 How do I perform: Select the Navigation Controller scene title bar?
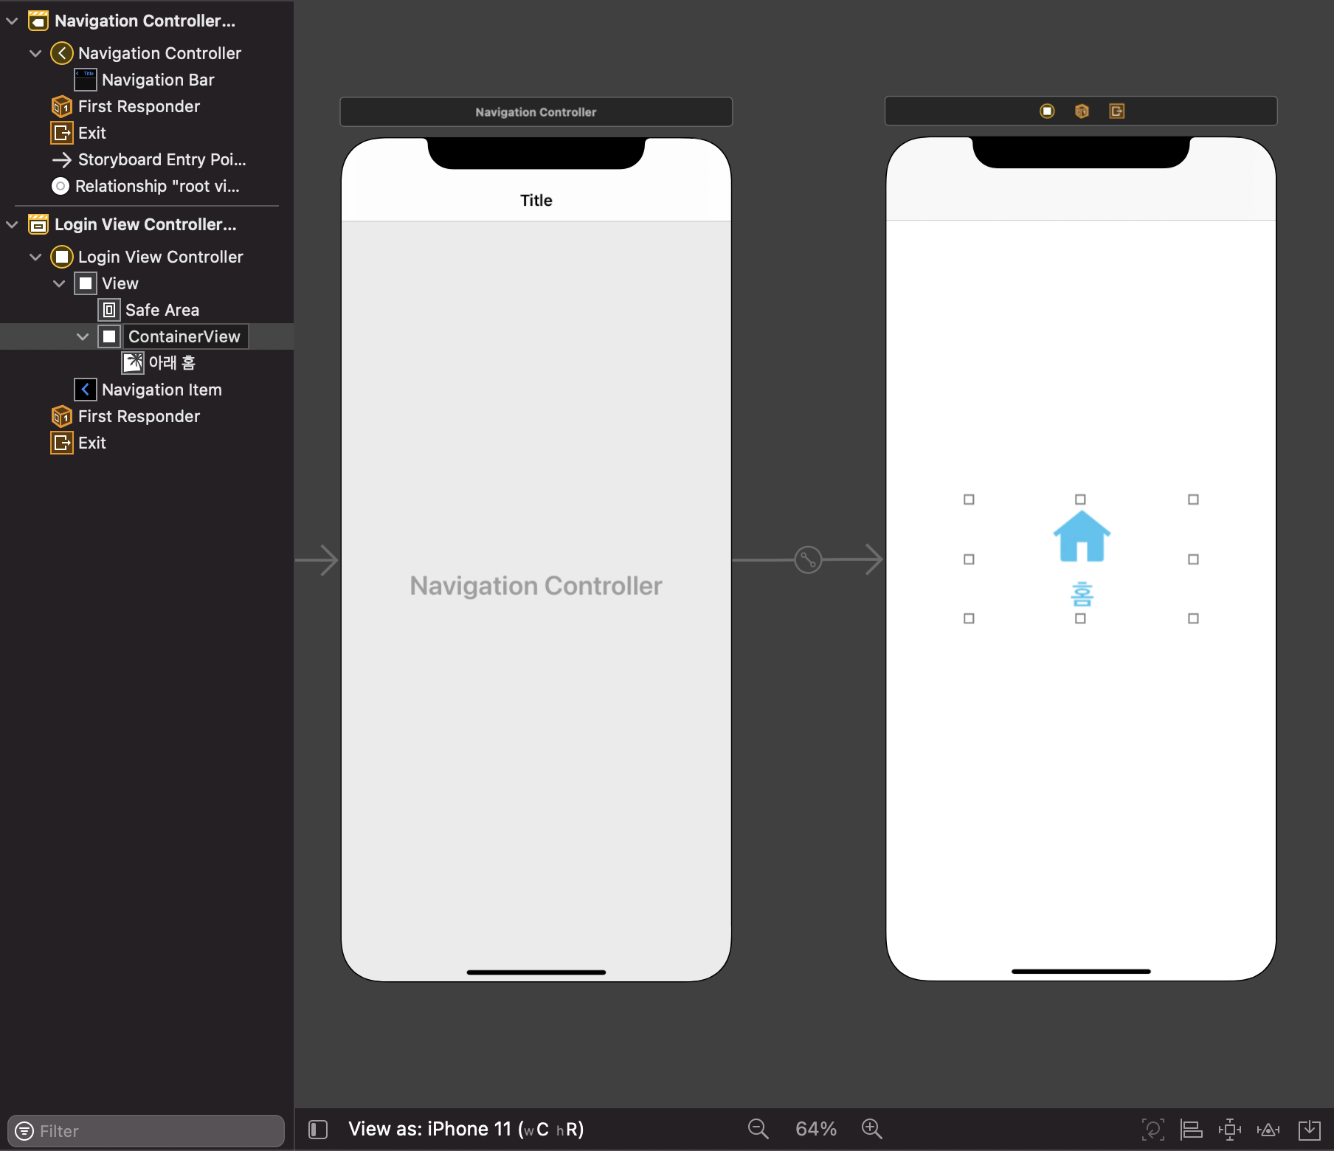pyautogui.click(x=536, y=112)
